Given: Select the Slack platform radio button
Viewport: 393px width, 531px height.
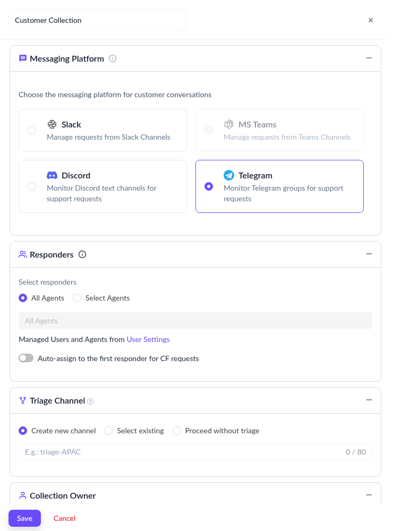Looking at the screenshot, I should 32,130.
